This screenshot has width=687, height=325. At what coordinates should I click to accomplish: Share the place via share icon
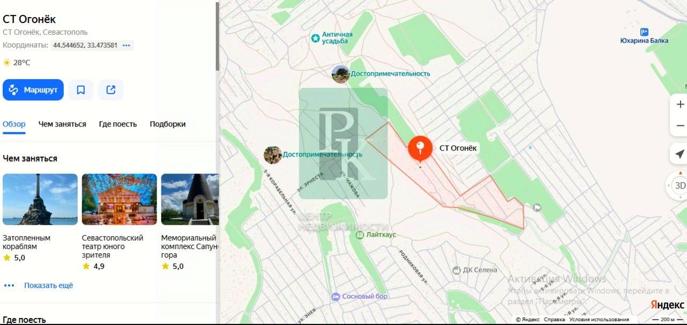pyautogui.click(x=111, y=90)
